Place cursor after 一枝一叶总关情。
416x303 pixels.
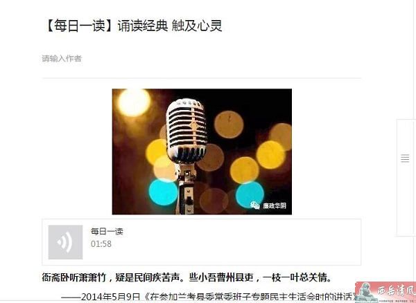point(331,277)
